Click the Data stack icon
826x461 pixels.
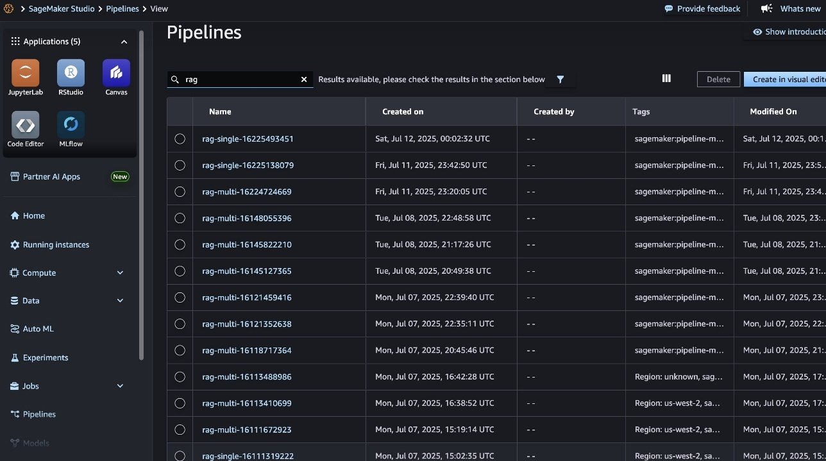[x=15, y=301]
